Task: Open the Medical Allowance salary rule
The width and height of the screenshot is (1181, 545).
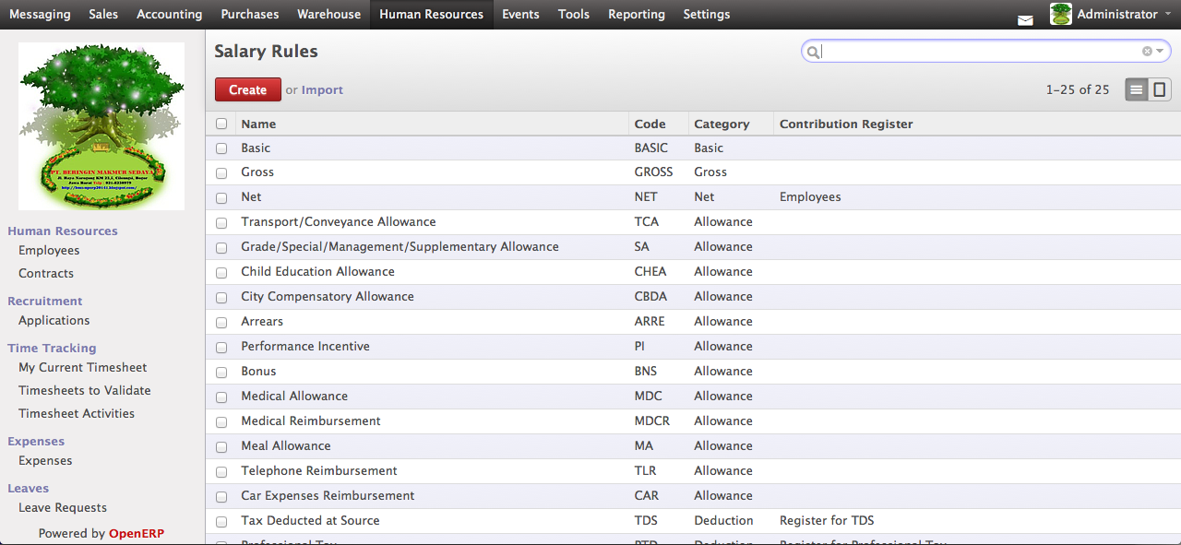Action: (x=294, y=396)
